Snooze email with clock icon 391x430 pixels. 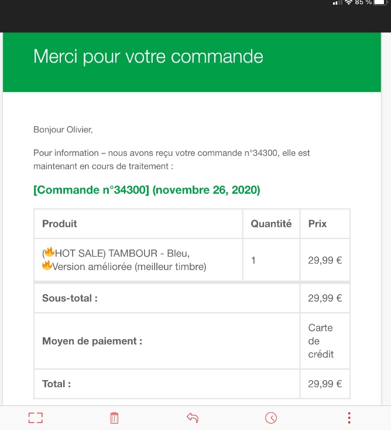coord(271,418)
